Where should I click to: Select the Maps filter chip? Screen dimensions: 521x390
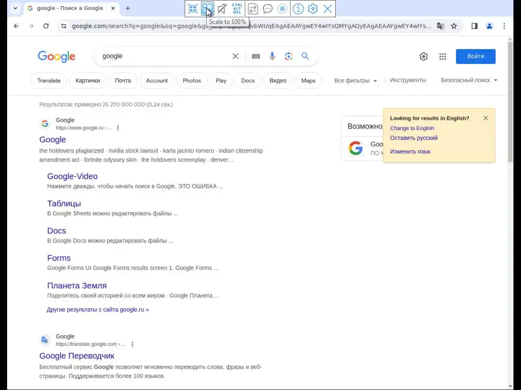coord(308,81)
